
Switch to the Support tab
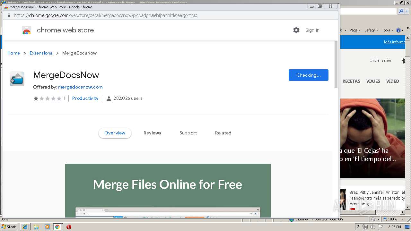(188, 133)
